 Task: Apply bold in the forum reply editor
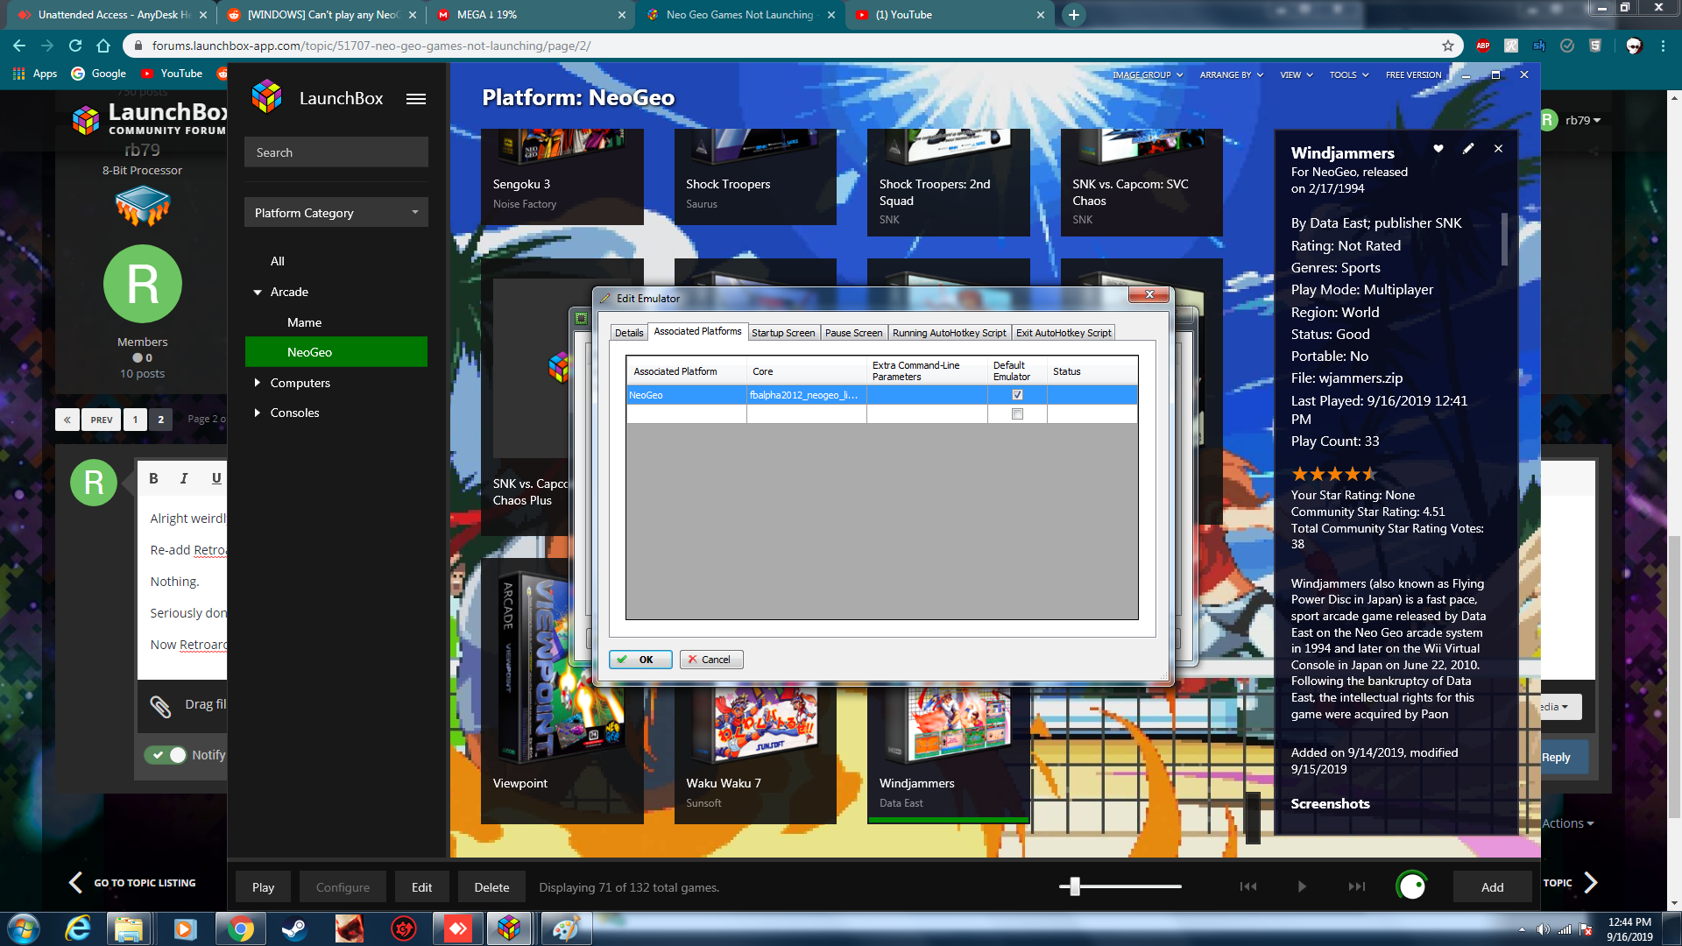pyautogui.click(x=153, y=478)
